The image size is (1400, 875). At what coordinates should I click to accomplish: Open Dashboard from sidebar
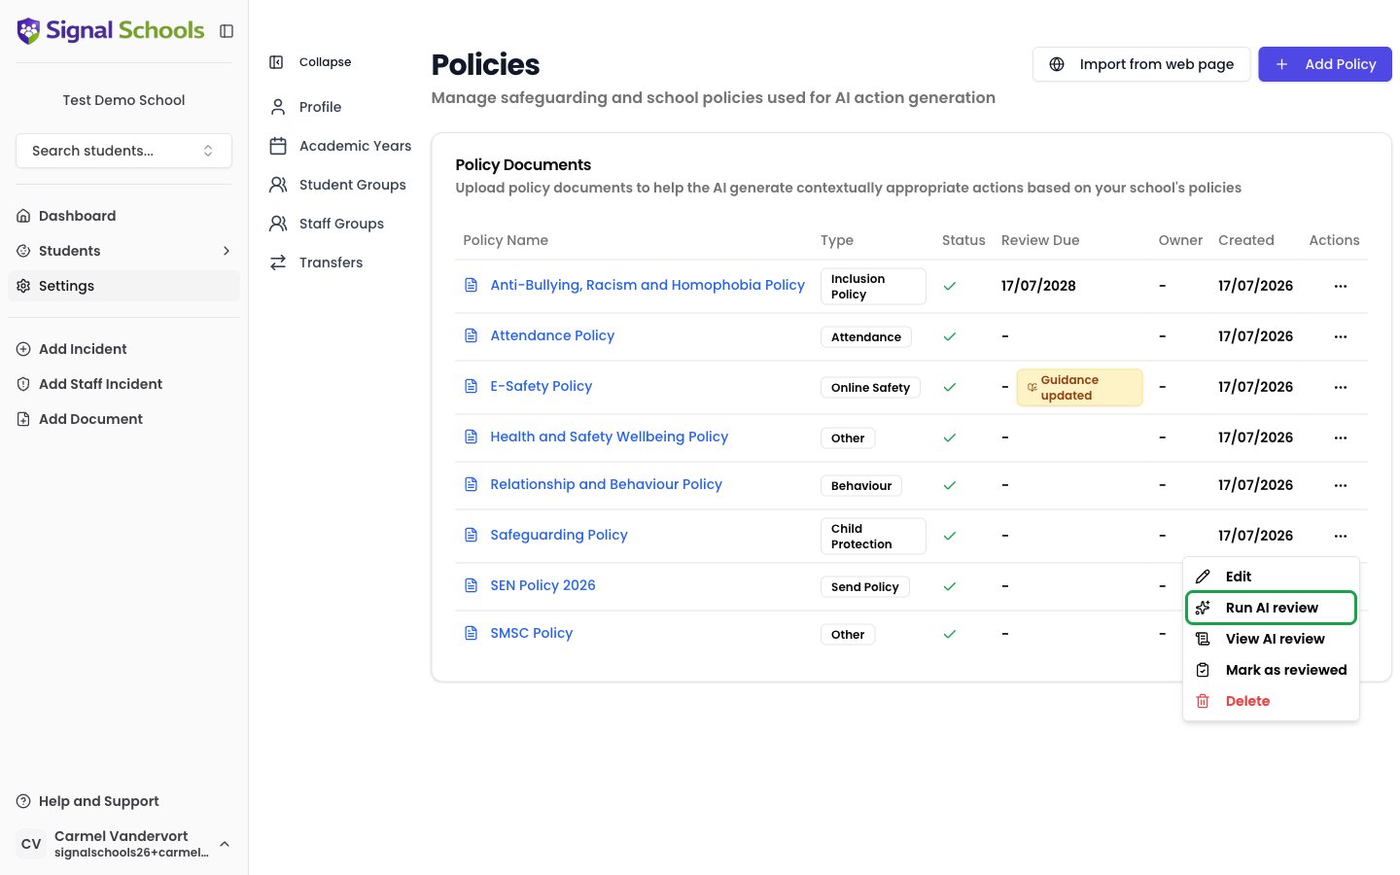pyautogui.click(x=123, y=216)
